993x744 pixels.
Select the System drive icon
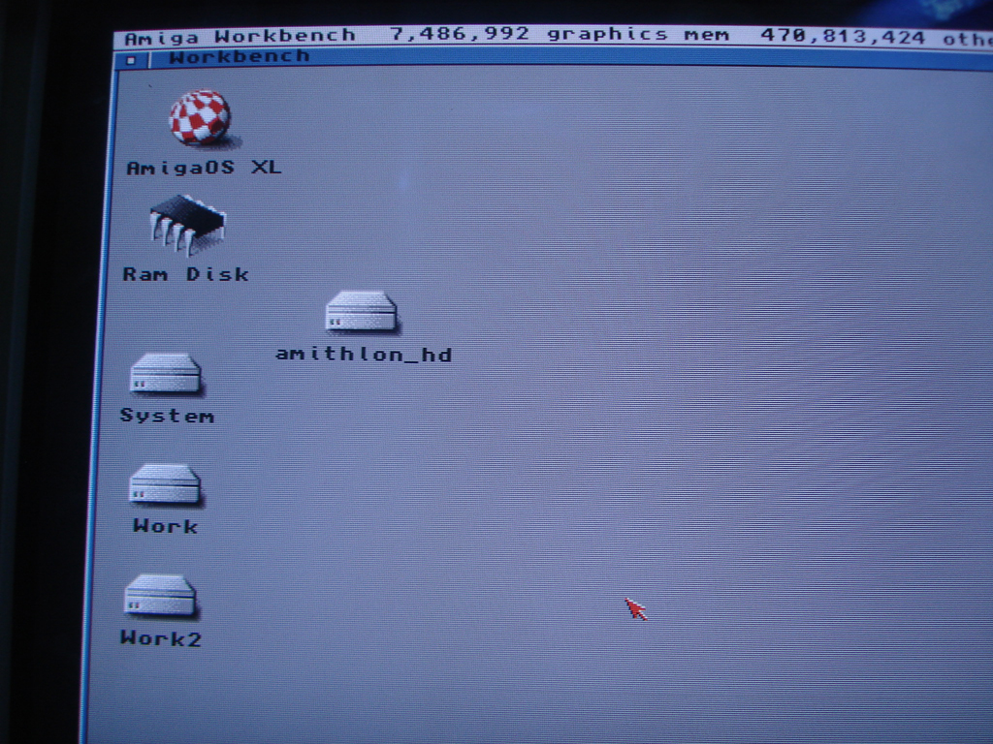point(166,373)
